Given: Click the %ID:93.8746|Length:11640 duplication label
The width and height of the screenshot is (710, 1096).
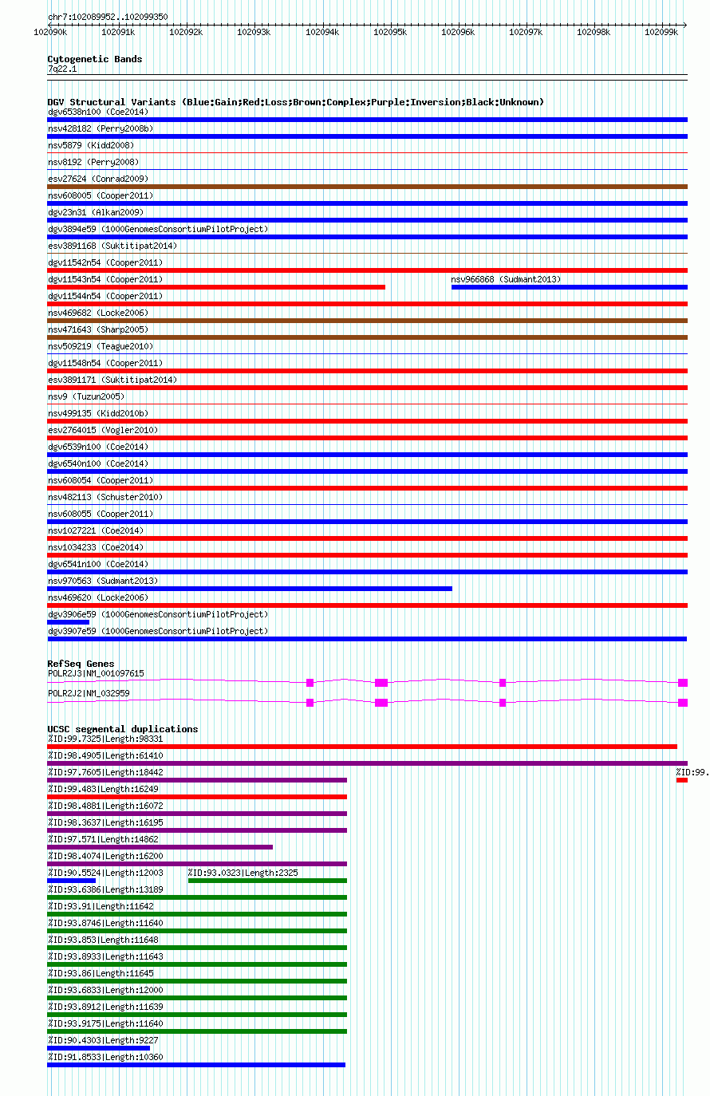Looking at the screenshot, I should point(105,923).
